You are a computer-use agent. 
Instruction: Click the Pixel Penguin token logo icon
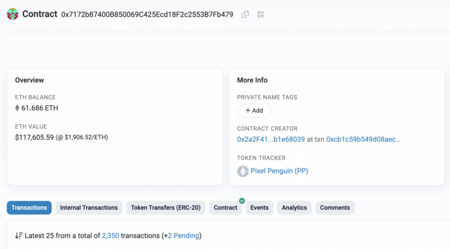pyautogui.click(x=243, y=171)
